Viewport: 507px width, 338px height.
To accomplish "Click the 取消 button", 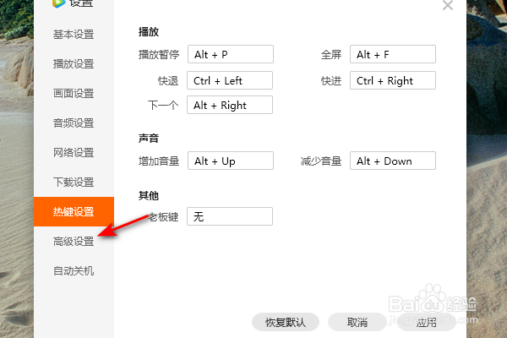I will coord(357,322).
